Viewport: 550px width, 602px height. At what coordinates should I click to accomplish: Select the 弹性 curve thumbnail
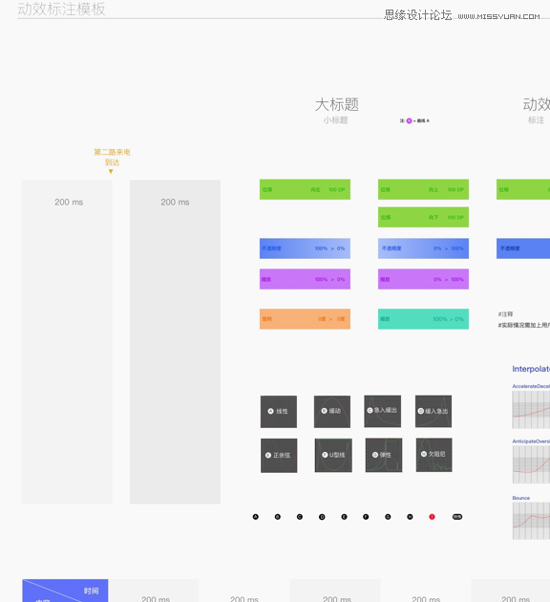[384, 455]
